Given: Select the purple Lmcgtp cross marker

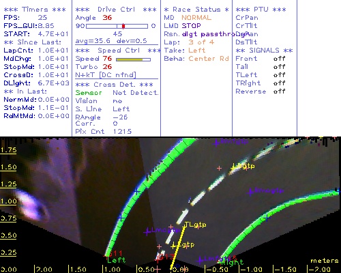Looking at the screenshot, I should click(x=147, y=232).
